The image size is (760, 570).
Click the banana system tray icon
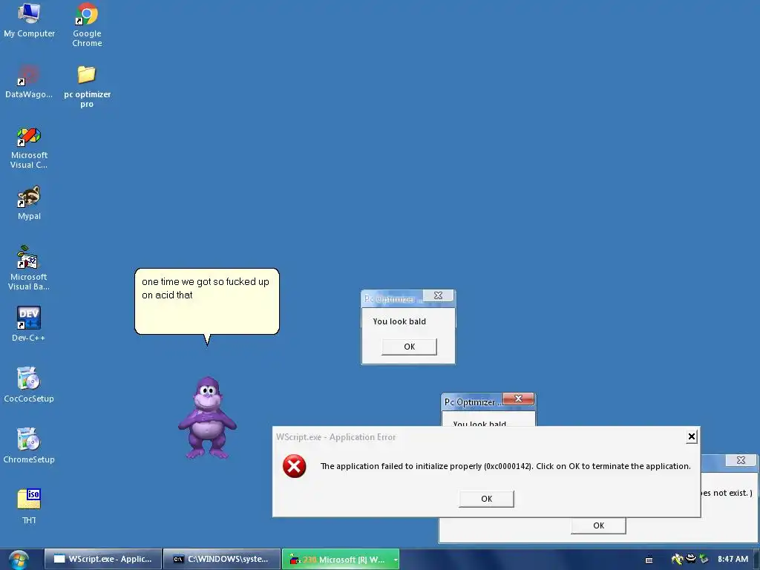[677, 559]
